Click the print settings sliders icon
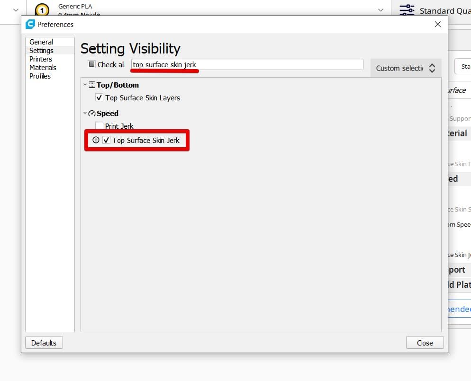The width and height of the screenshot is (471, 381). point(406,10)
